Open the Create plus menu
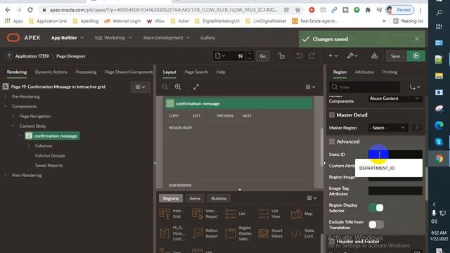450x253 pixels. 333,56
